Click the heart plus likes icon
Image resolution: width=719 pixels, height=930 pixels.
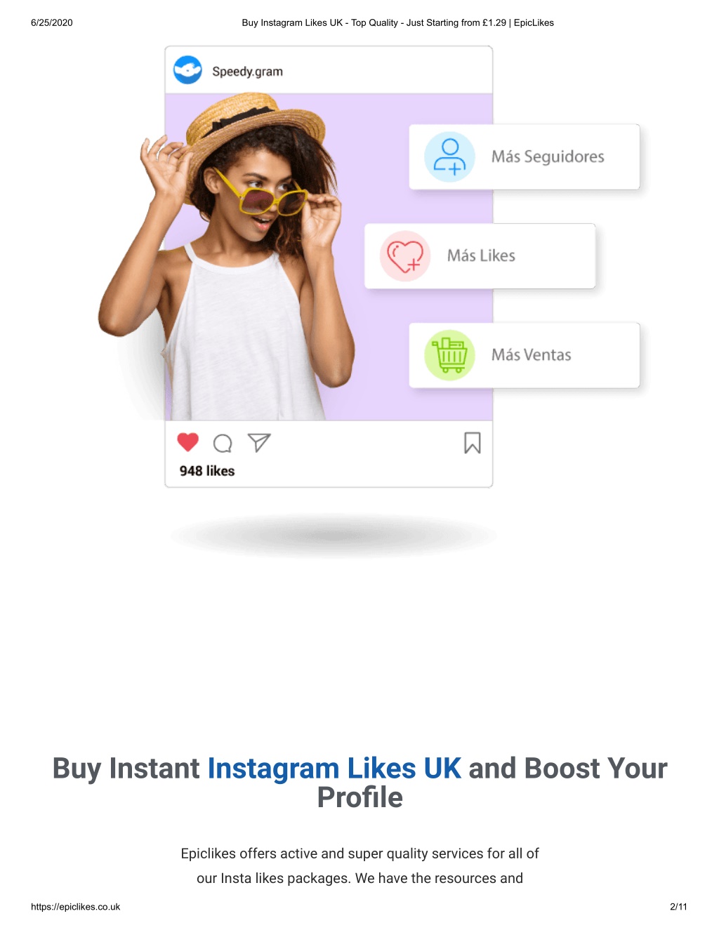coord(405,256)
